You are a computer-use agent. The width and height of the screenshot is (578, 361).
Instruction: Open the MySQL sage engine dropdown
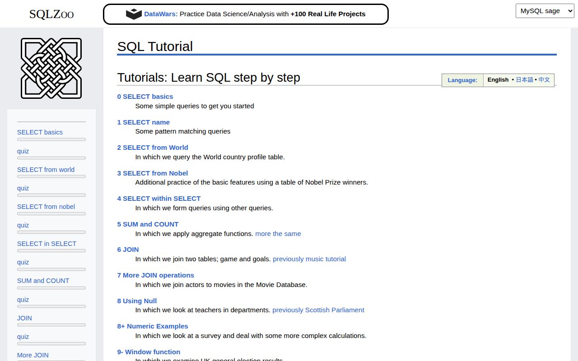pos(544,10)
